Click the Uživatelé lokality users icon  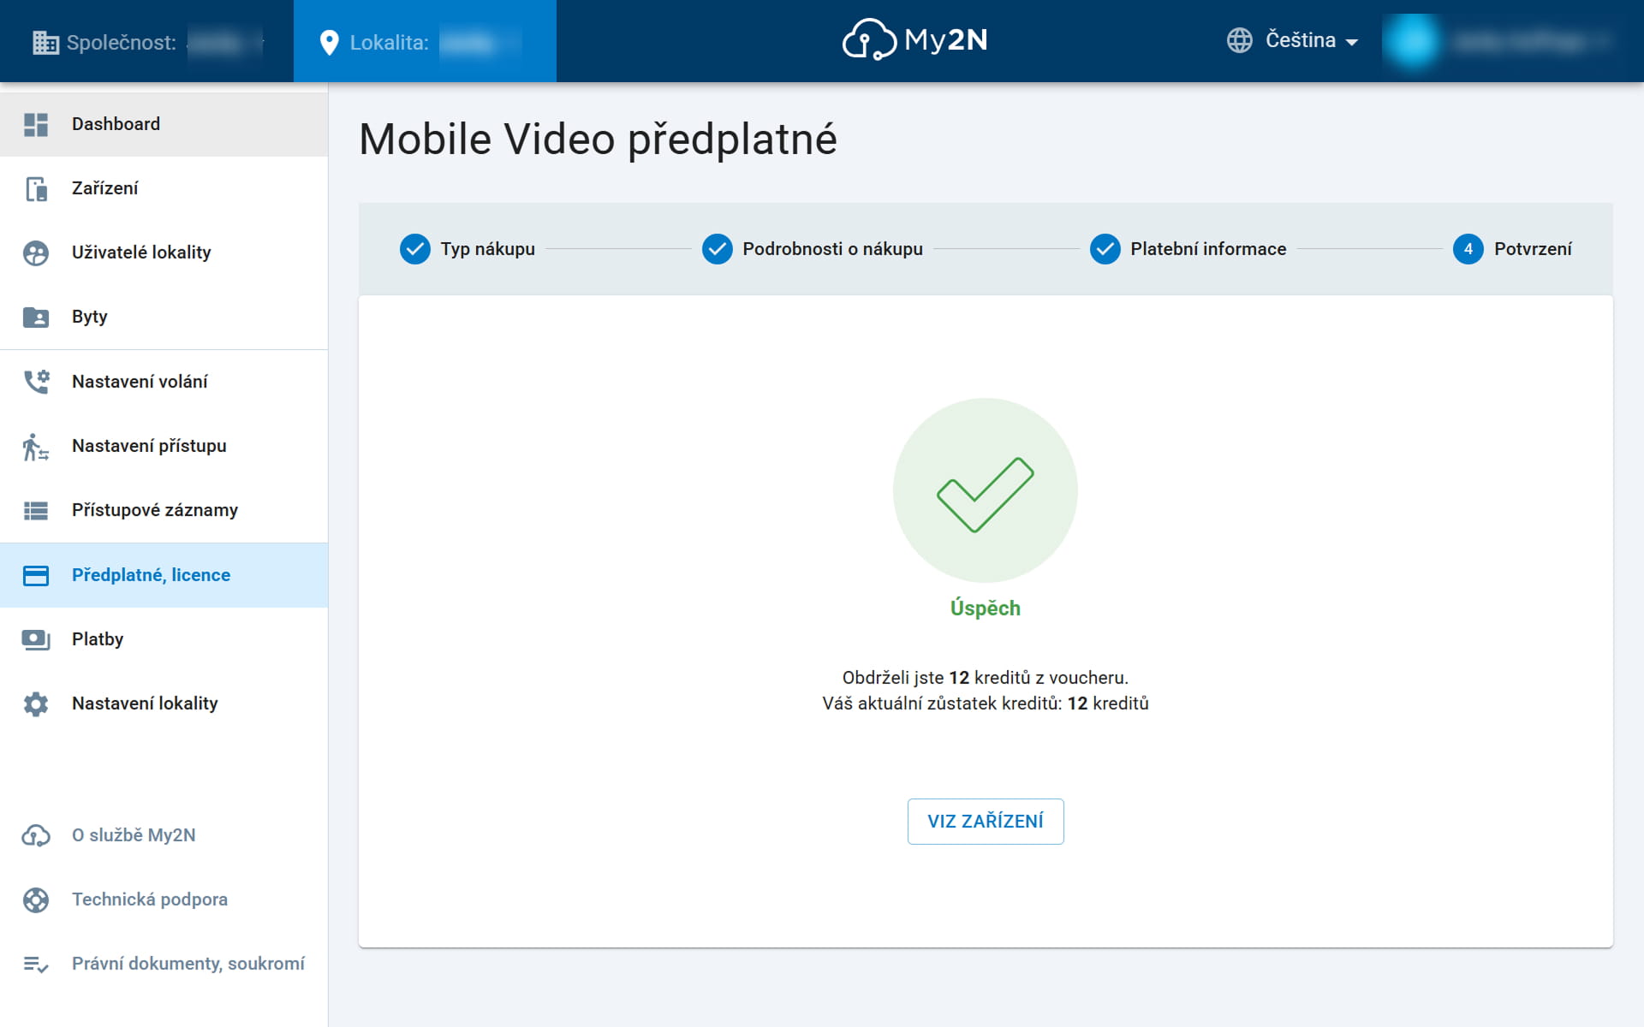point(36,252)
